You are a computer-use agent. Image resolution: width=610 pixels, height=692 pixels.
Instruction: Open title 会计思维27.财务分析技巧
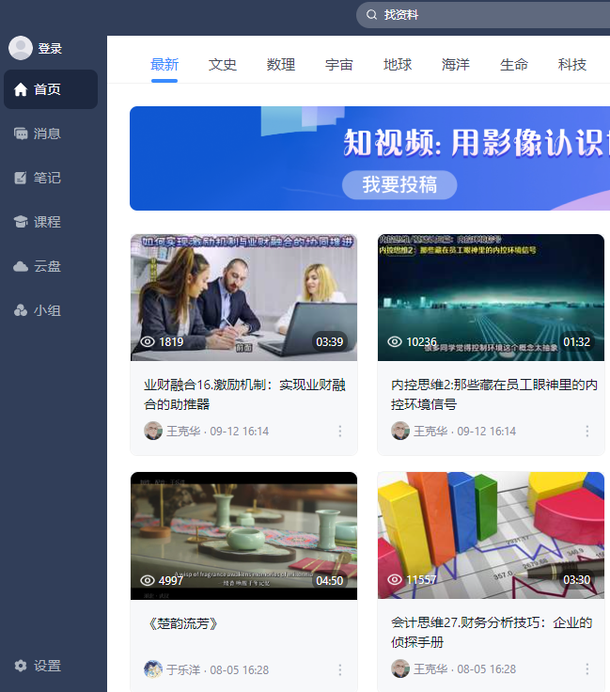(x=492, y=633)
